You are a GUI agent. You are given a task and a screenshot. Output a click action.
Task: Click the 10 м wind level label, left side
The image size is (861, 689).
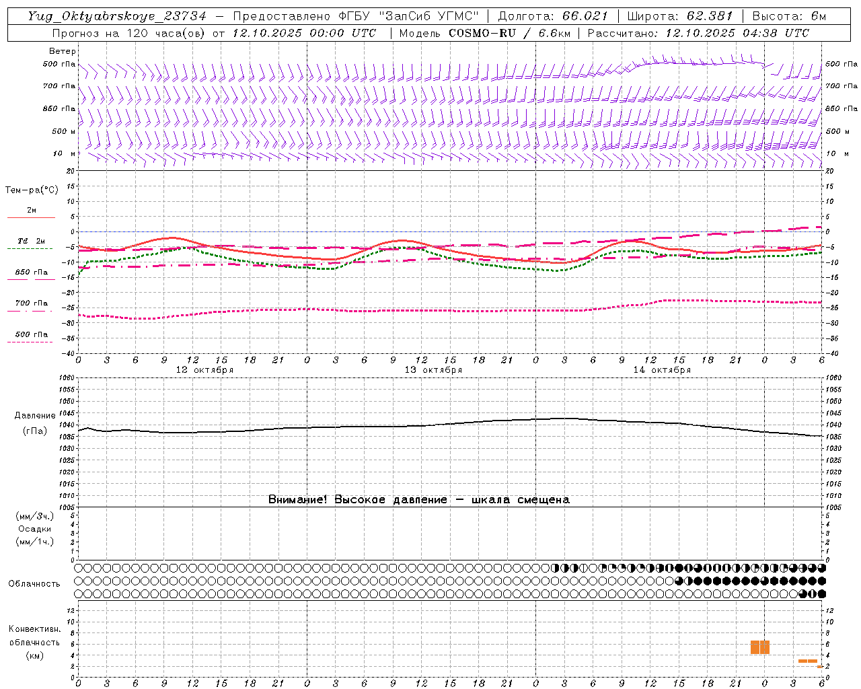[x=65, y=153]
